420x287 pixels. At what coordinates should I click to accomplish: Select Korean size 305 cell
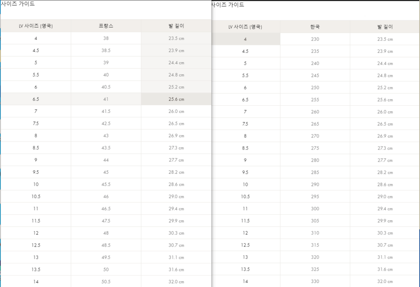(315, 221)
